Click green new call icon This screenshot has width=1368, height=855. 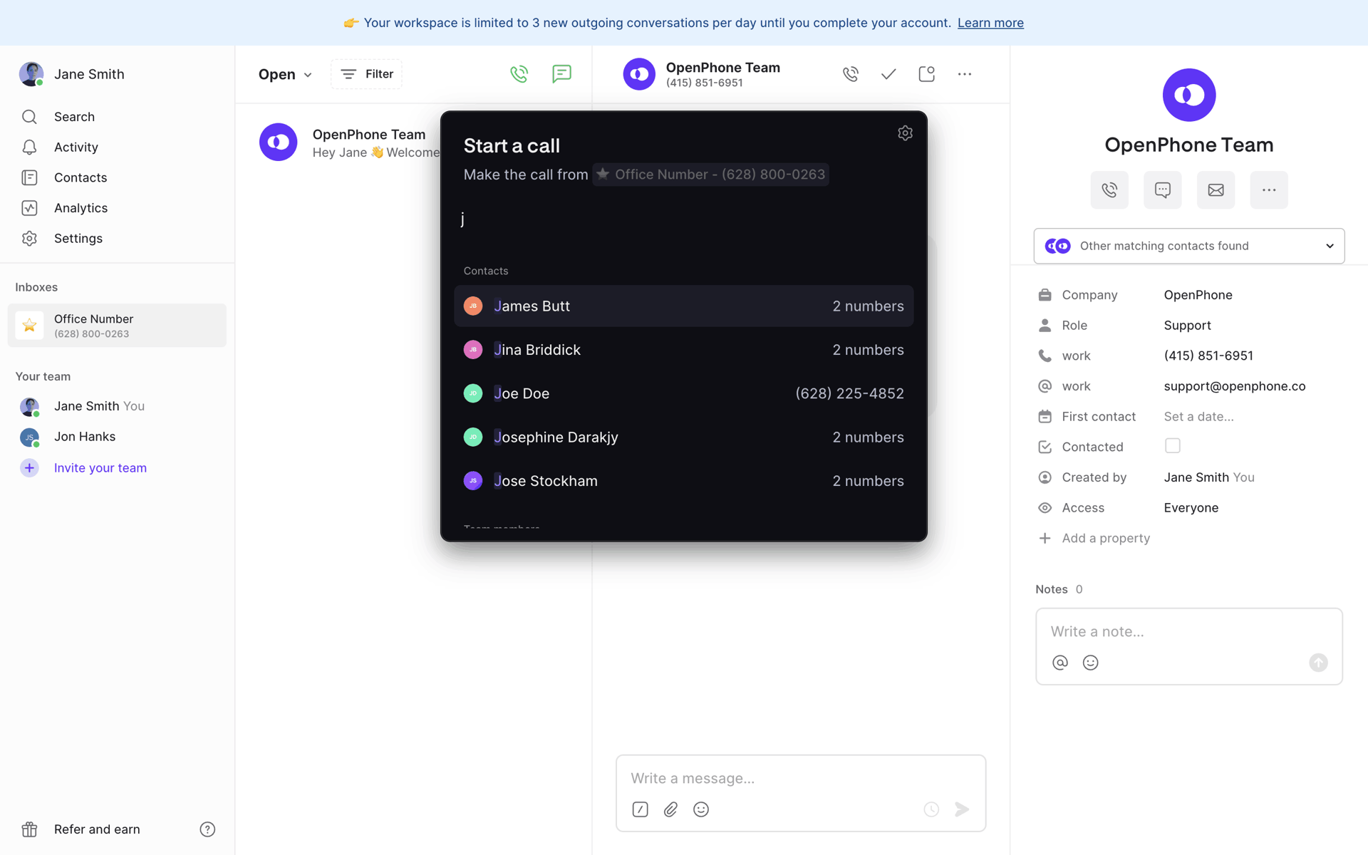pos(519,74)
